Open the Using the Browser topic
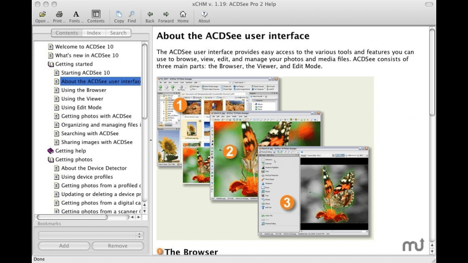 pos(83,90)
